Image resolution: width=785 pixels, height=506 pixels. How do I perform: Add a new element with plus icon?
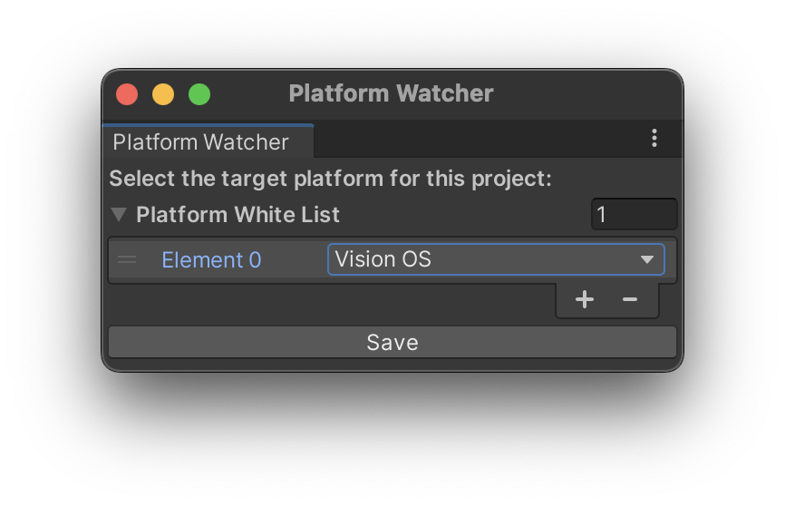click(585, 300)
